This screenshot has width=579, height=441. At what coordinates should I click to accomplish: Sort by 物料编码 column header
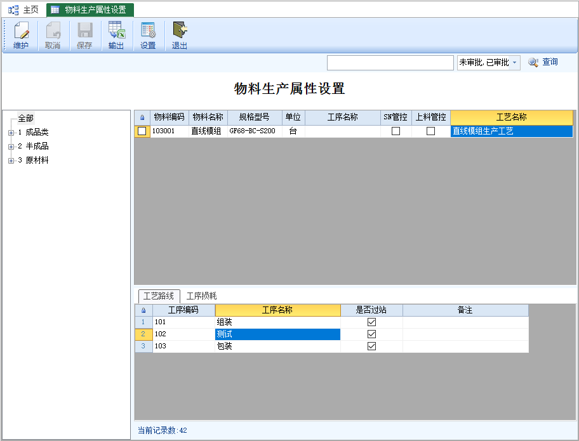tap(170, 117)
